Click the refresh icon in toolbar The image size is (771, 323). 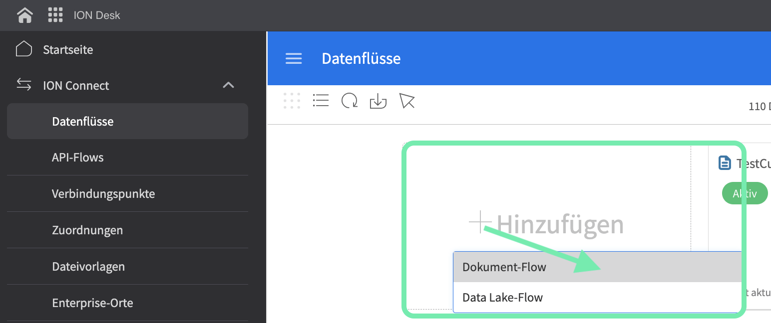[x=349, y=101]
